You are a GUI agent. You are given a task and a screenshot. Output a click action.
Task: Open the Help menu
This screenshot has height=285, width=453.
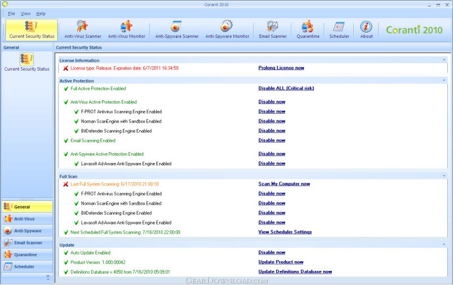click(41, 14)
